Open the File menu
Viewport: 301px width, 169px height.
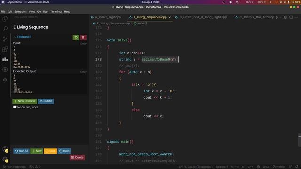pos(3,11)
